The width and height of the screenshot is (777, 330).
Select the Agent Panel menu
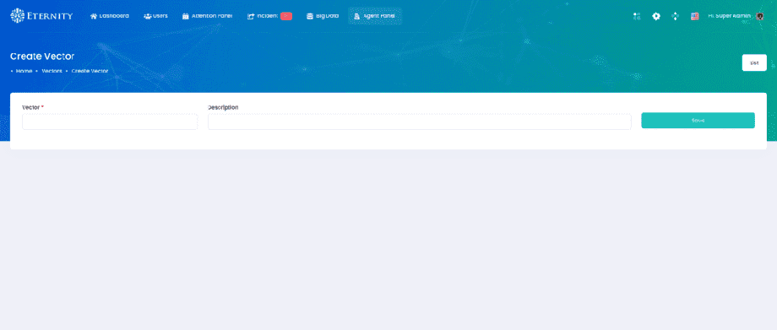pos(375,16)
